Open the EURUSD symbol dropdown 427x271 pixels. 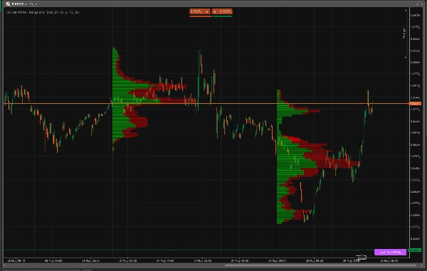click(x=19, y=4)
